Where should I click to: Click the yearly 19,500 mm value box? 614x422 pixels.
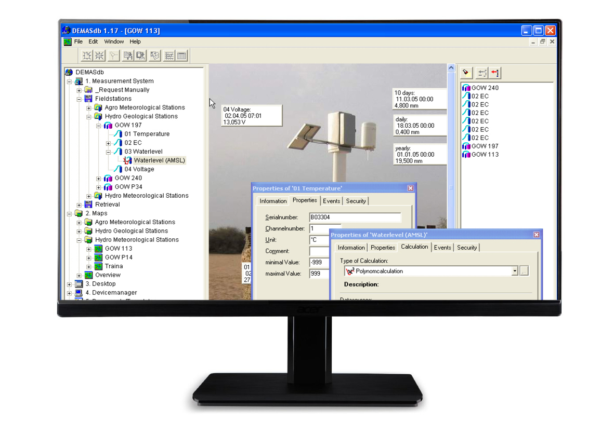(x=420, y=155)
